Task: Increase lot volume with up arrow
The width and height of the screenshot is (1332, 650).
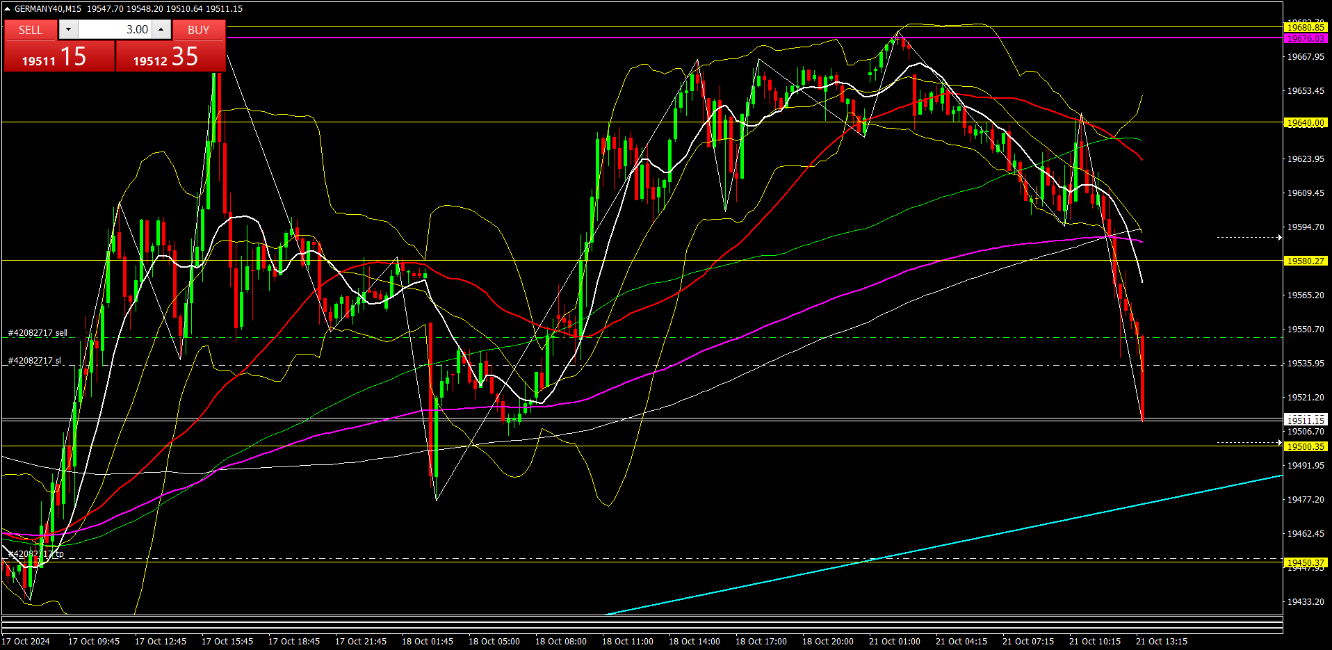Action: click(x=161, y=29)
